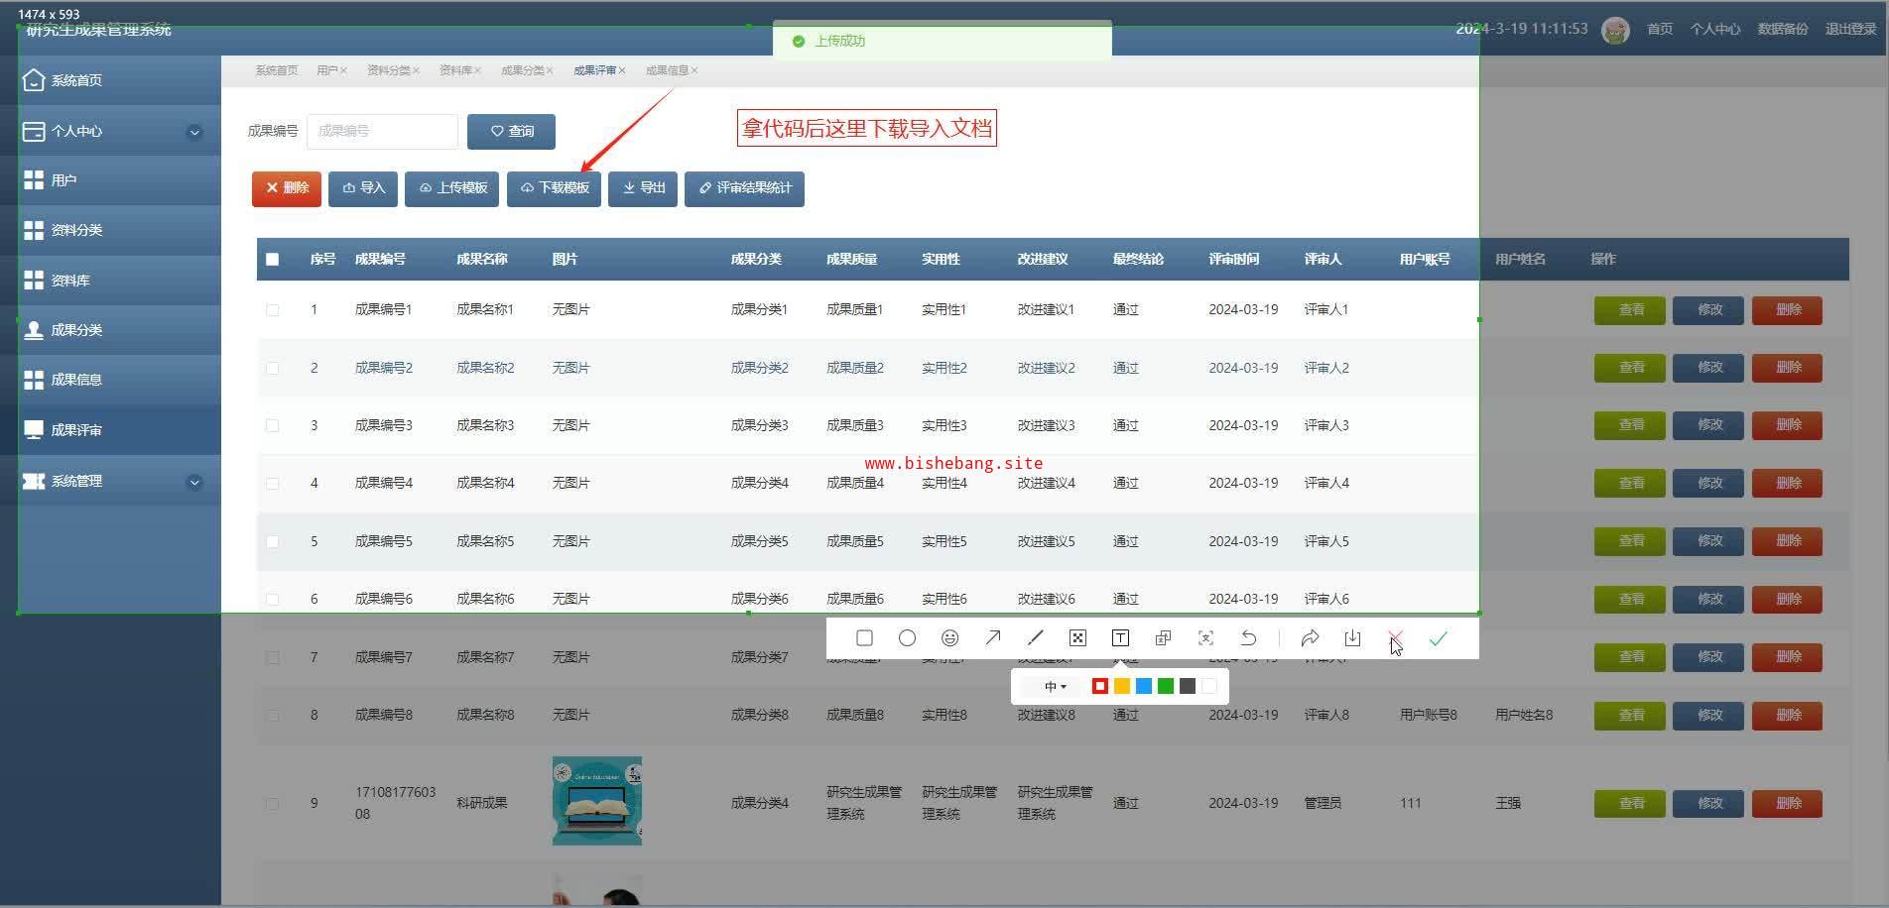
Task: Select the ellipse annotation tool
Action: click(x=907, y=638)
